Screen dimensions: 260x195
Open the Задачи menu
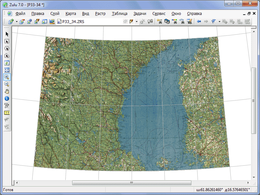140,14
